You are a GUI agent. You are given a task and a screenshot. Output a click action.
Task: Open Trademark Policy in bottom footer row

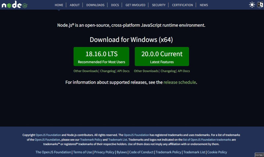tap(168, 152)
